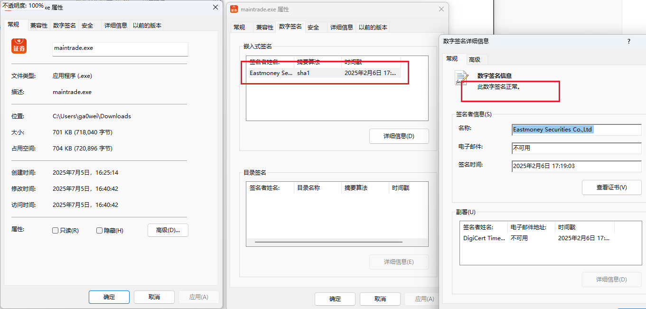
Task: Open 以前的版本 tab in digital-signature properties window
Action: (x=373, y=28)
